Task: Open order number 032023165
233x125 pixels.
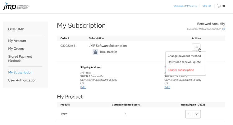Action: pyautogui.click(x=67, y=46)
